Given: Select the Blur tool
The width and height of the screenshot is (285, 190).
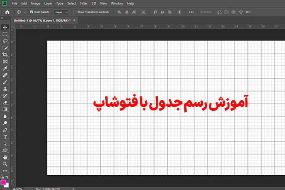Looking at the screenshot, I should click(x=5, y=116).
